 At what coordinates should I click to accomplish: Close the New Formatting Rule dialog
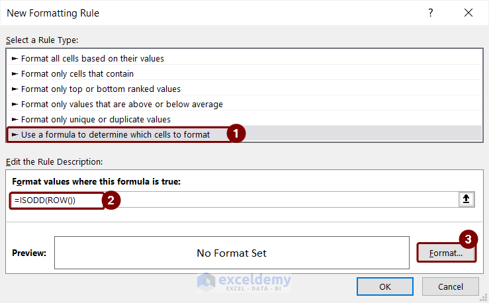click(x=468, y=13)
